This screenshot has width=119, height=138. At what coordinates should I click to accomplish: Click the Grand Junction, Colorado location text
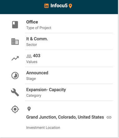(65, 117)
